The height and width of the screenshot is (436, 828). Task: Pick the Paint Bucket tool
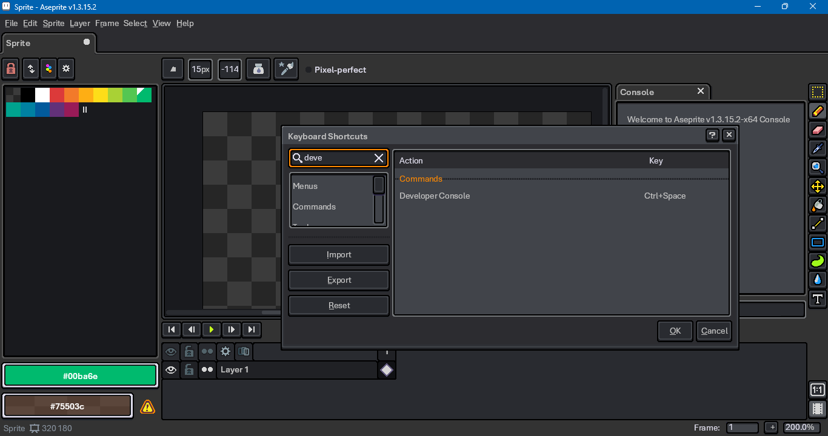point(818,205)
